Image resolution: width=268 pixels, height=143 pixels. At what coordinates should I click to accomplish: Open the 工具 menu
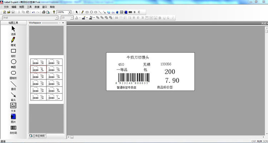pos(29,7)
